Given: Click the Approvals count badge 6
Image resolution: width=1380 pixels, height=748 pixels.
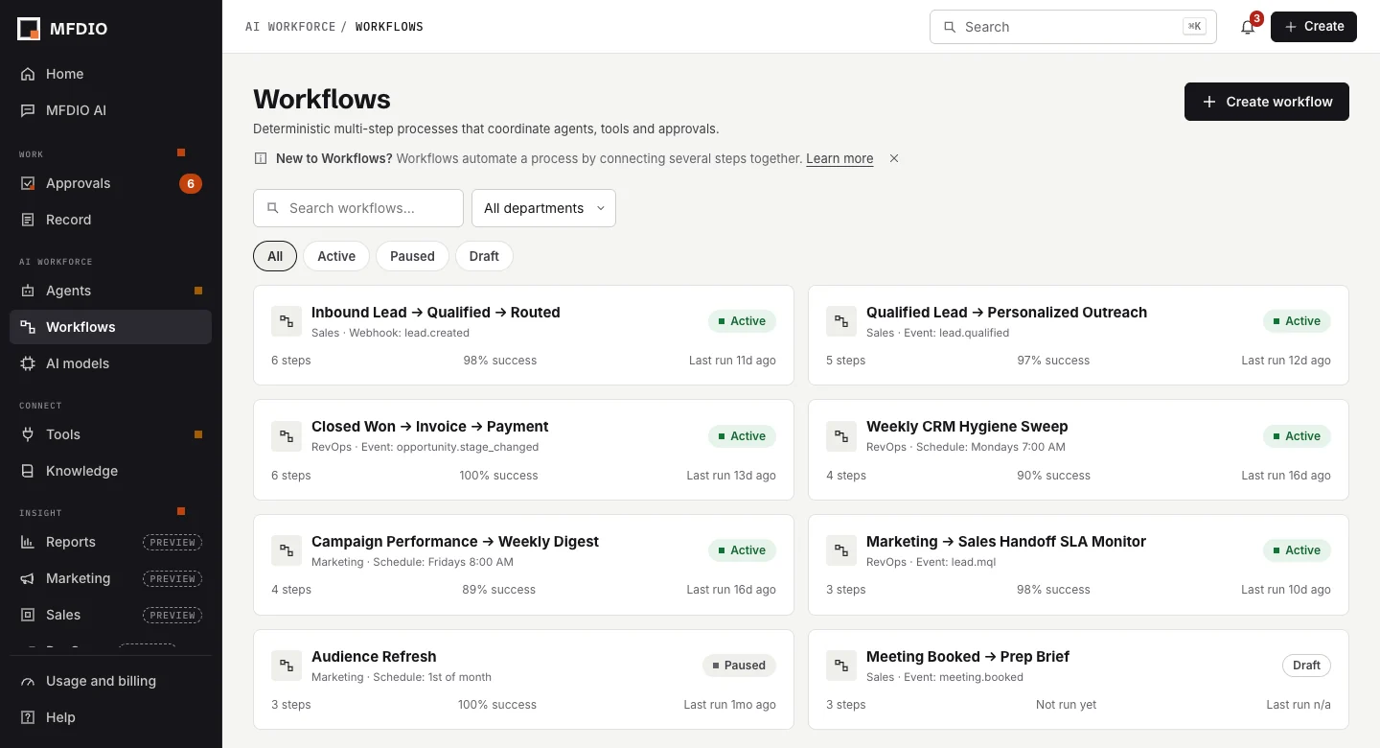Looking at the screenshot, I should point(191,183).
